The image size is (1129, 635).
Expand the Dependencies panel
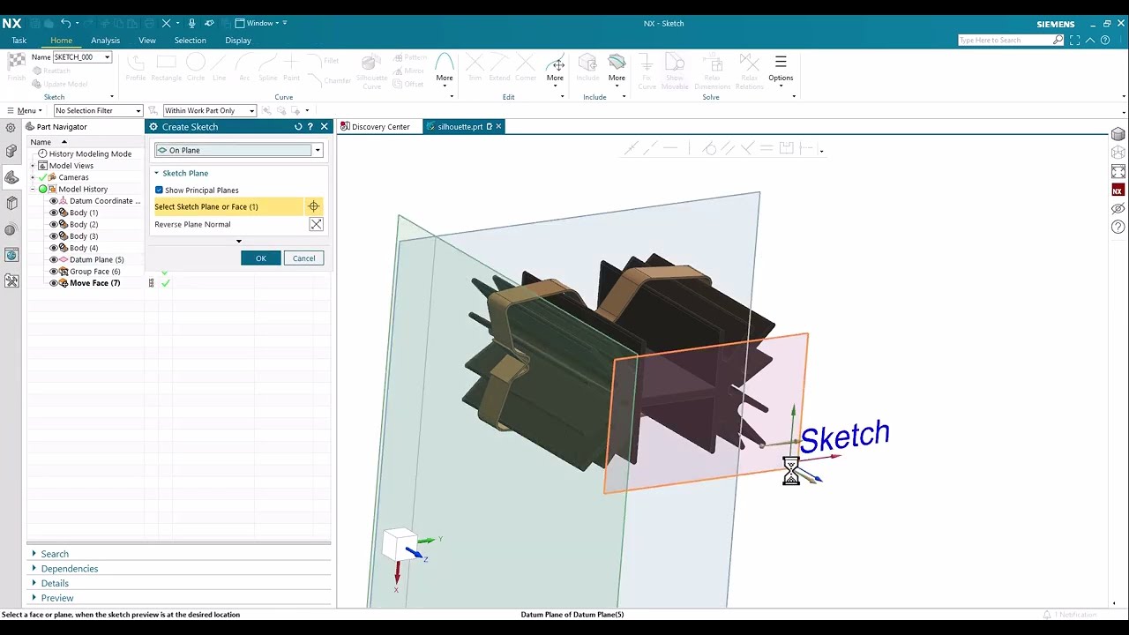[34, 569]
